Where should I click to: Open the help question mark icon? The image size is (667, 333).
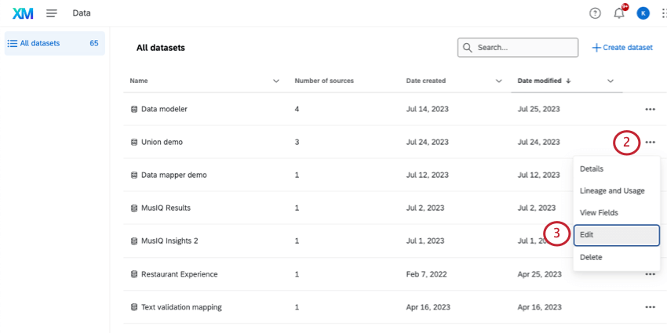[x=595, y=13]
